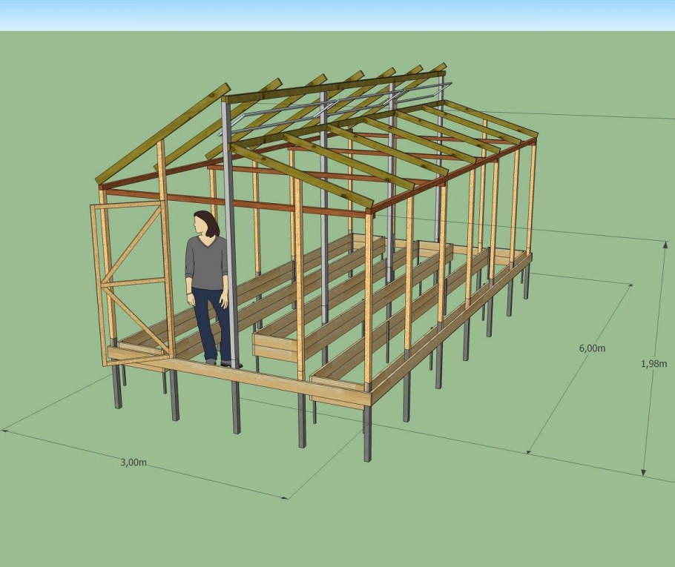This screenshot has width=675, height=567.
Task: Click the 3,00m width dimension label
Action: 134,462
